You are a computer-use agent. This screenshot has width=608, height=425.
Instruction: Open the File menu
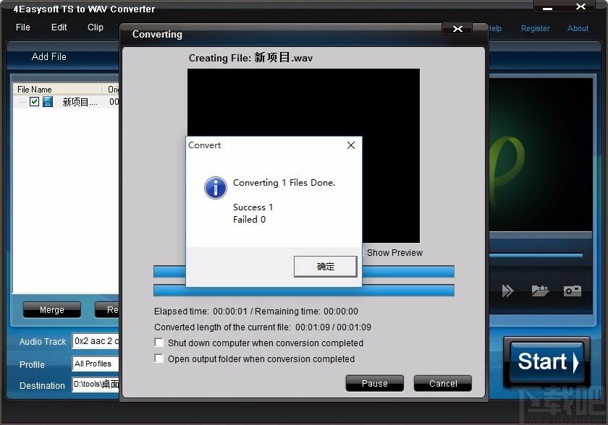pyautogui.click(x=23, y=27)
